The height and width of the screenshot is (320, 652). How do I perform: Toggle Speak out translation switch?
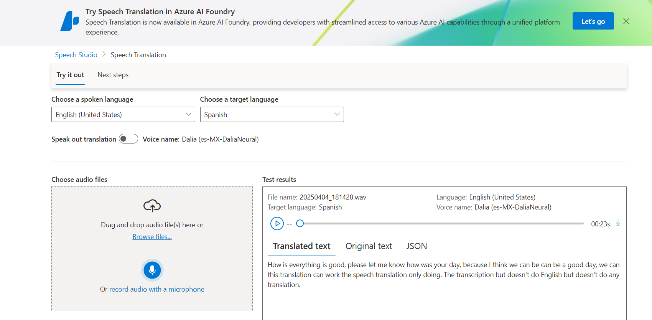(128, 139)
